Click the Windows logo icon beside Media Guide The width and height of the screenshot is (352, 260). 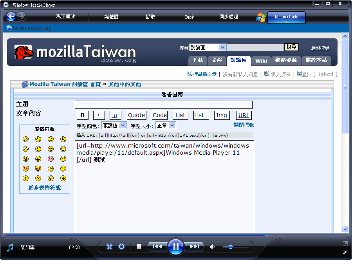(x=261, y=17)
